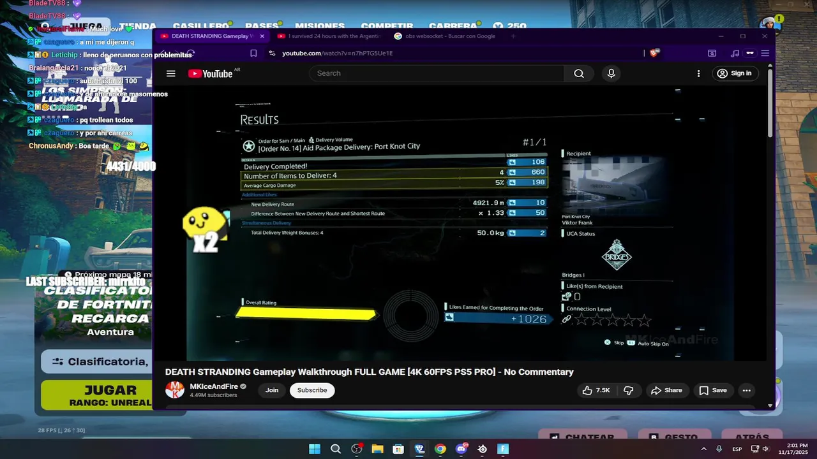
Task: Open OBS Studio from the taskbar
Action: 357,449
